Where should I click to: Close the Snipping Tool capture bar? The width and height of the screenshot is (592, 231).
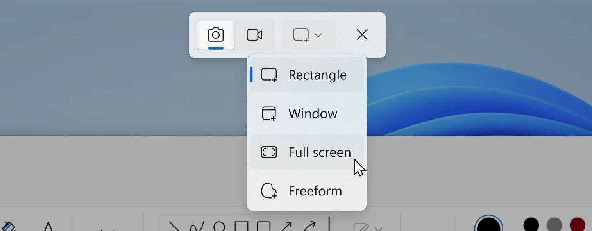click(x=362, y=35)
